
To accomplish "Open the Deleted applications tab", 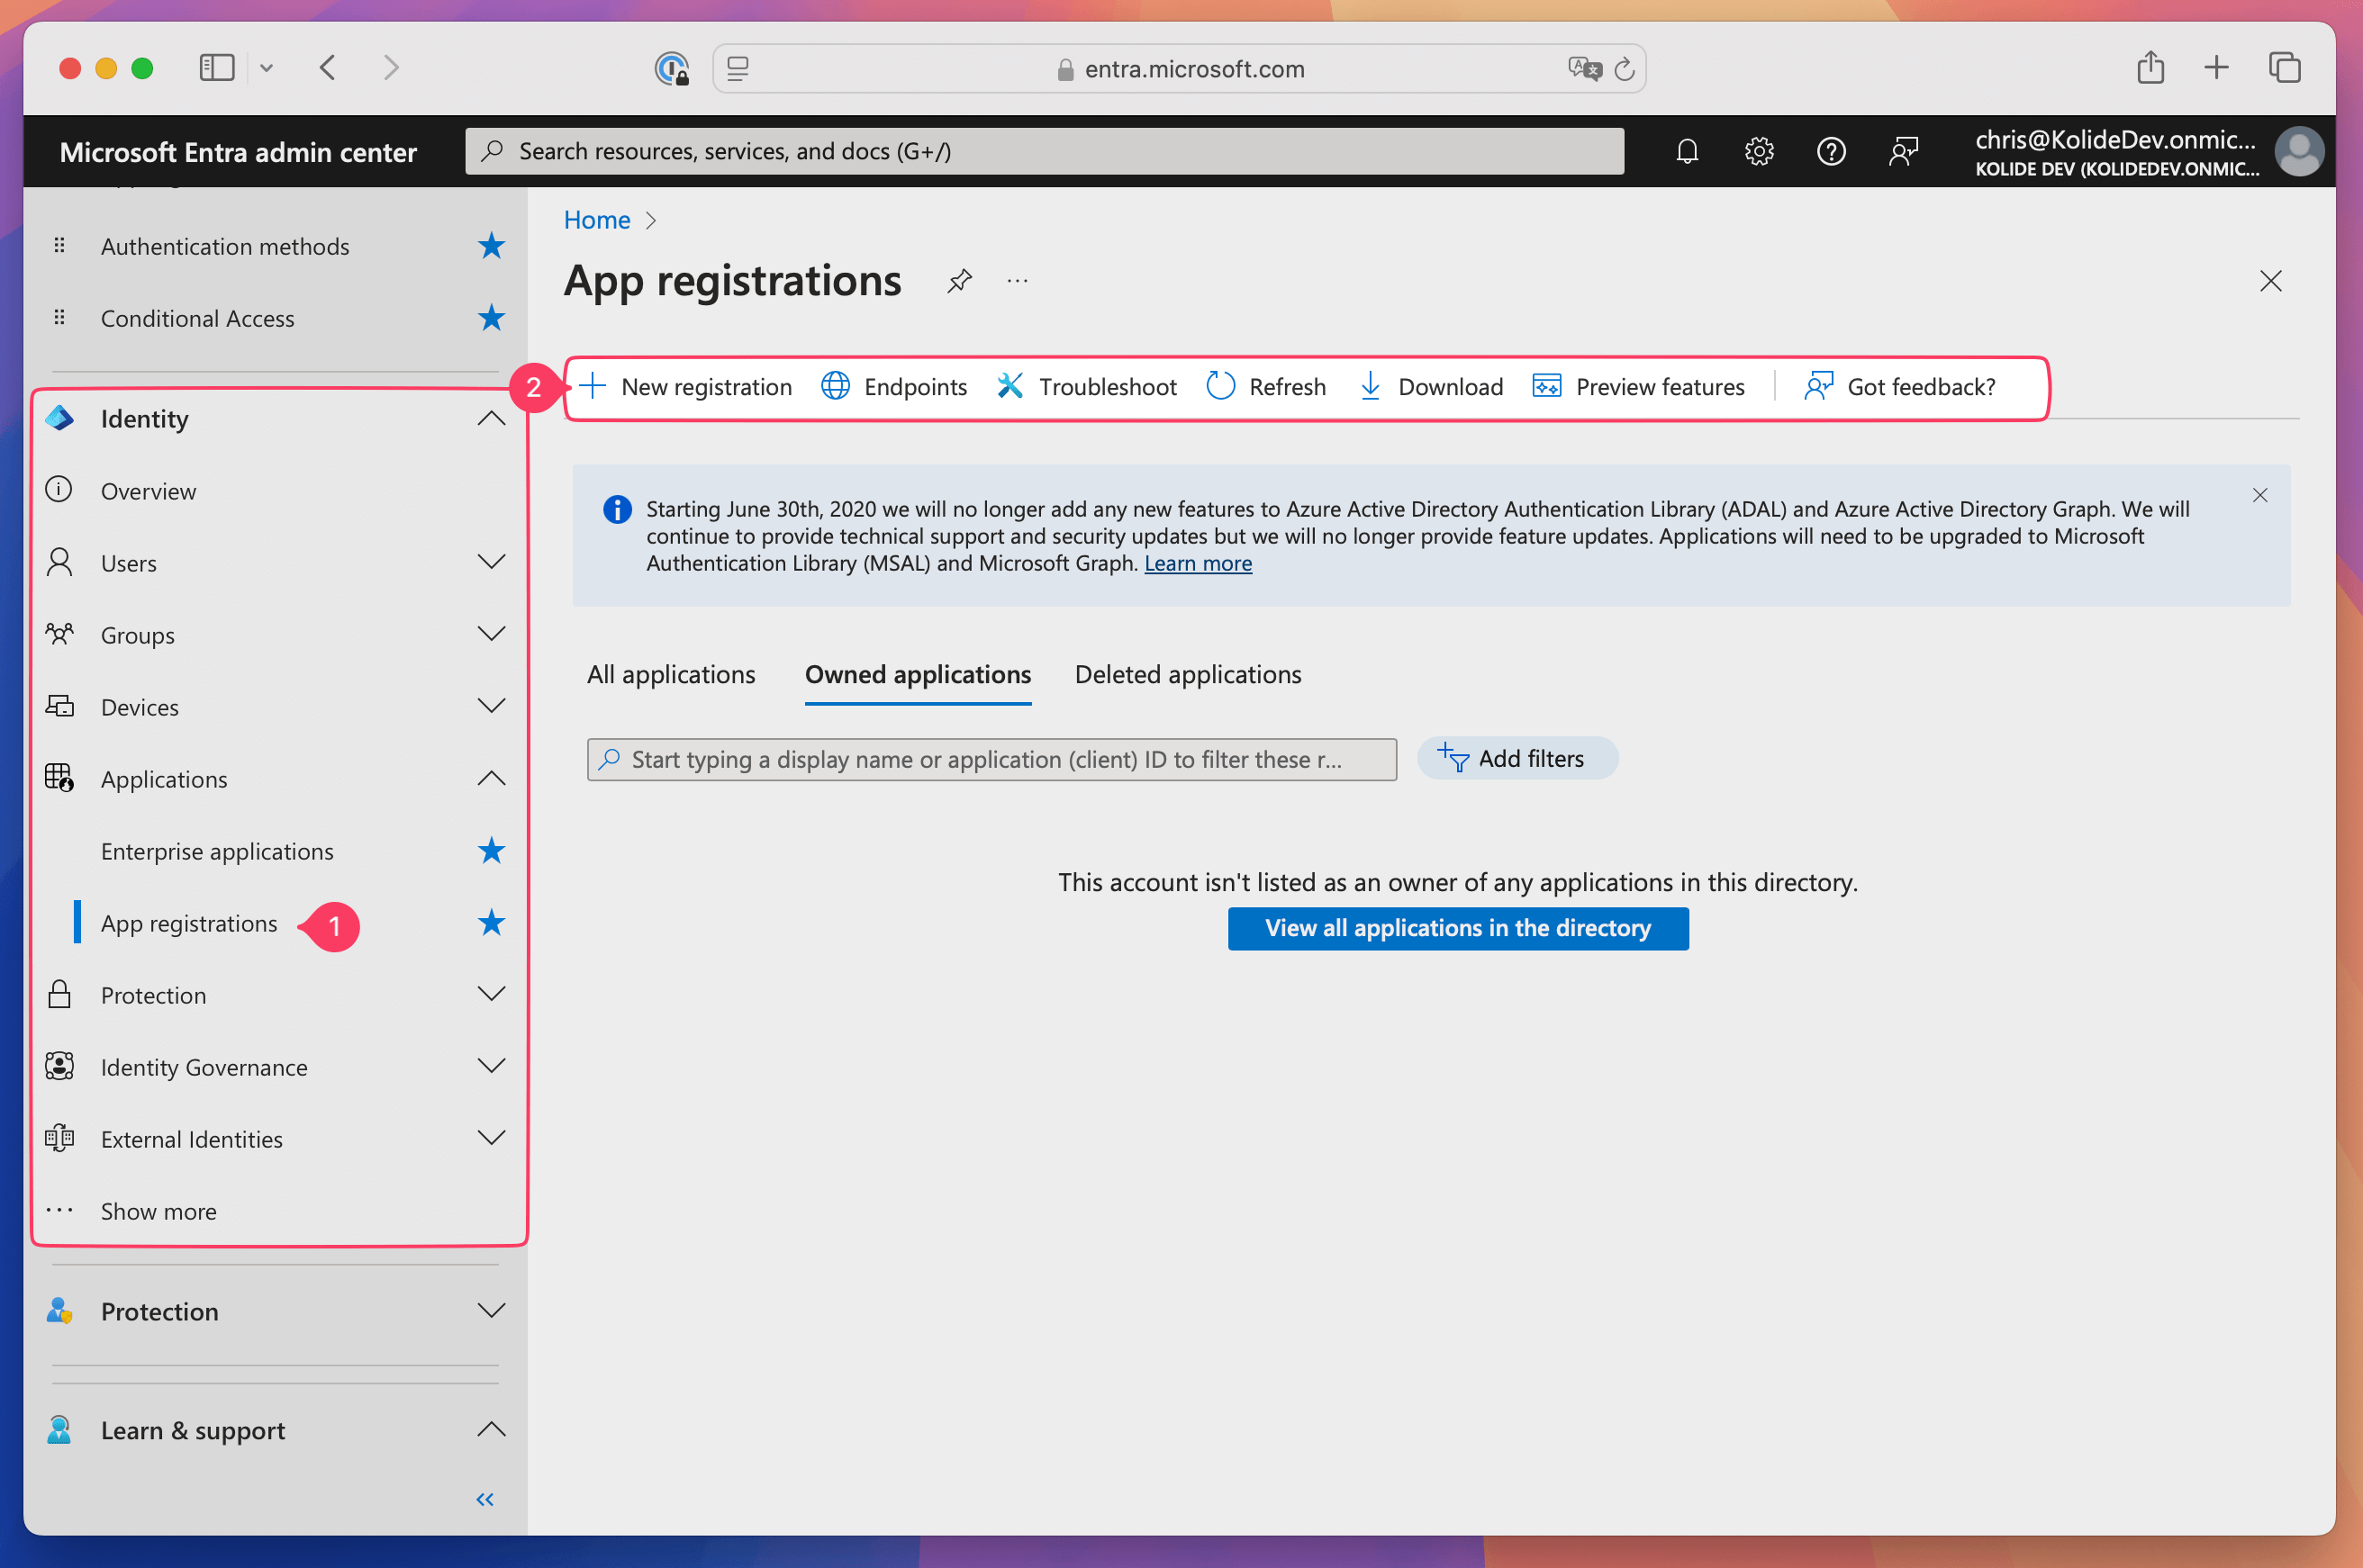I will [x=1188, y=675].
